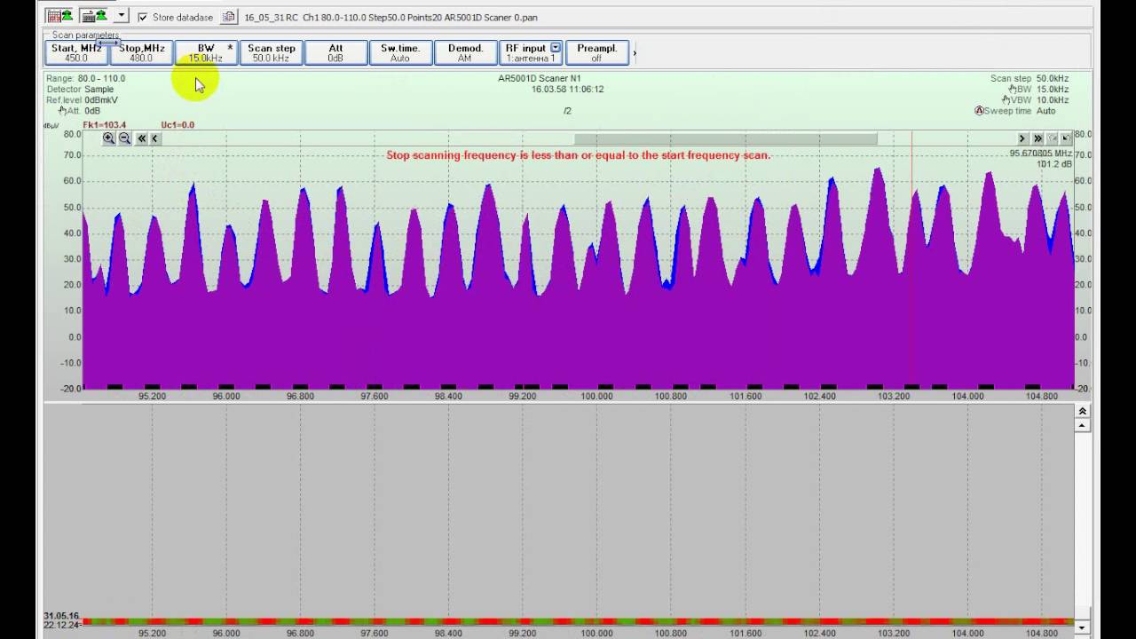Click the Preampl. off parameter button
The height and width of the screenshot is (639, 1136).
(x=596, y=52)
